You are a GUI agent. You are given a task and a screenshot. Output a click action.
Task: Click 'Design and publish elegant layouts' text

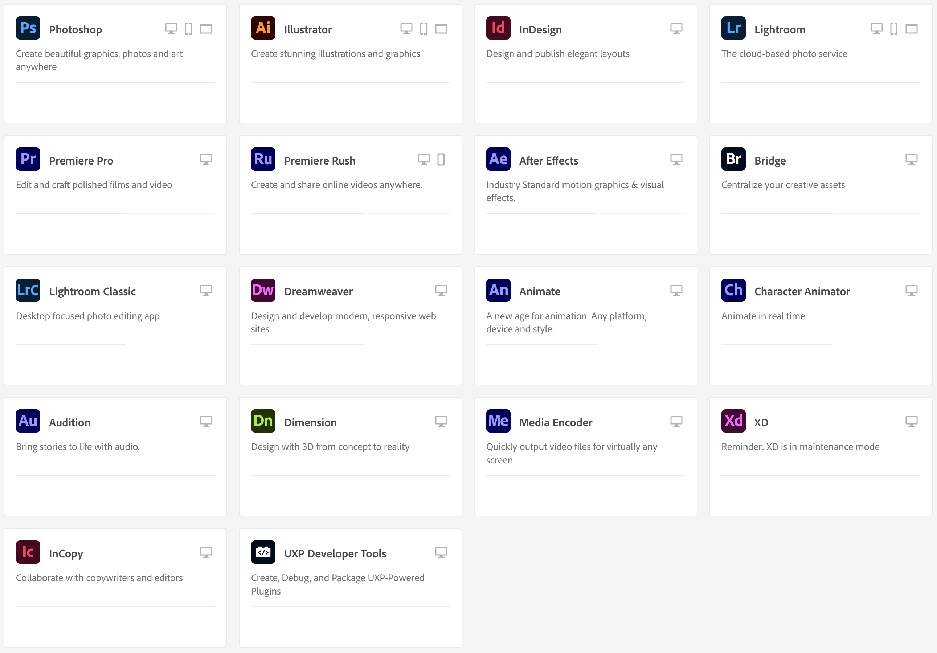coord(558,54)
